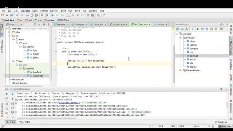Click Generate Sources icon in Maven panel
Image resolution: width=233 pixels, height=131 pixels.
(182, 29)
